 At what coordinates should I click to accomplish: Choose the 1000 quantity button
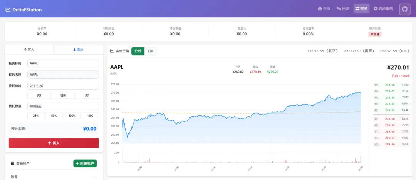[x=90, y=116]
